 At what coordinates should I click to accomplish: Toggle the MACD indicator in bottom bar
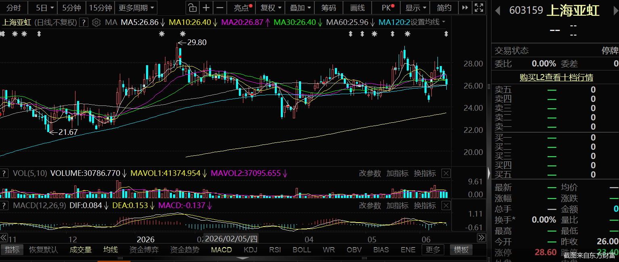pos(222,250)
